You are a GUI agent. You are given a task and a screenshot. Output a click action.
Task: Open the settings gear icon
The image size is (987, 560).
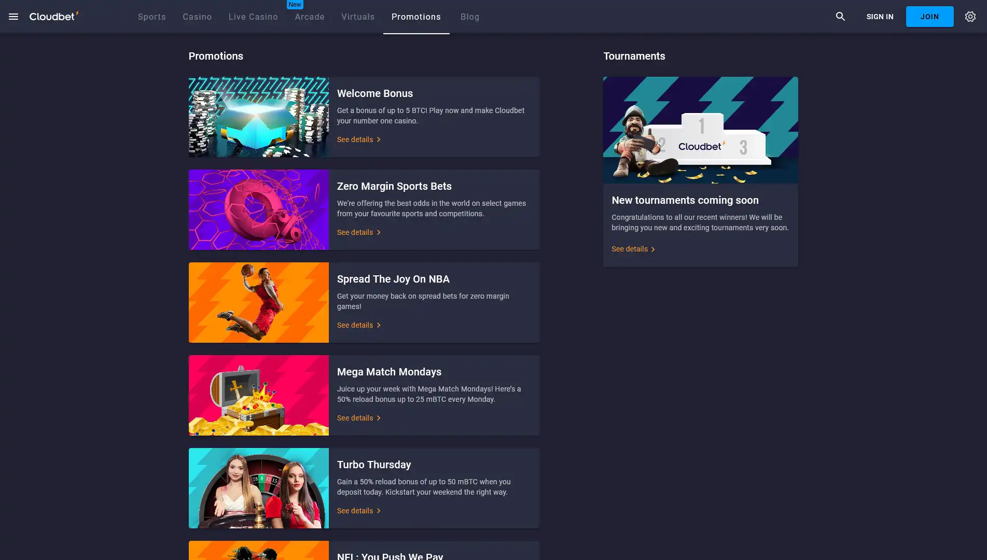pyautogui.click(x=970, y=17)
